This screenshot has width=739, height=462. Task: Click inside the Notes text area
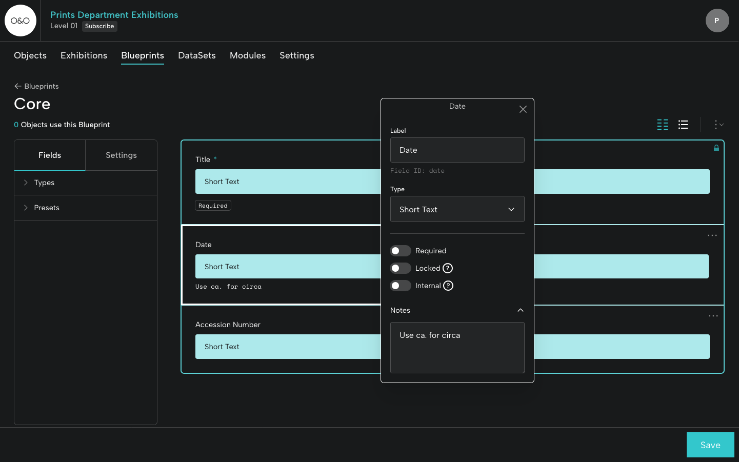[x=457, y=348]
